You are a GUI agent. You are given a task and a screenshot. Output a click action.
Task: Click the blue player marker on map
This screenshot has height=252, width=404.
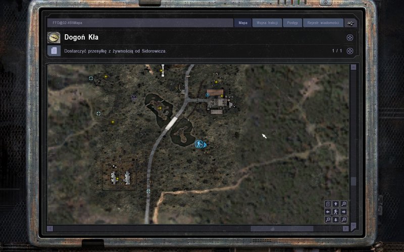(x=199, y=144)
